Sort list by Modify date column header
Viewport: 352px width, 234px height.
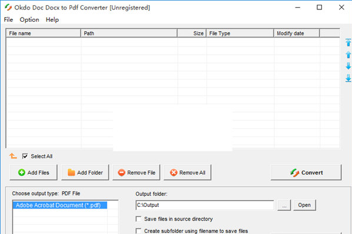coord(297,33)
